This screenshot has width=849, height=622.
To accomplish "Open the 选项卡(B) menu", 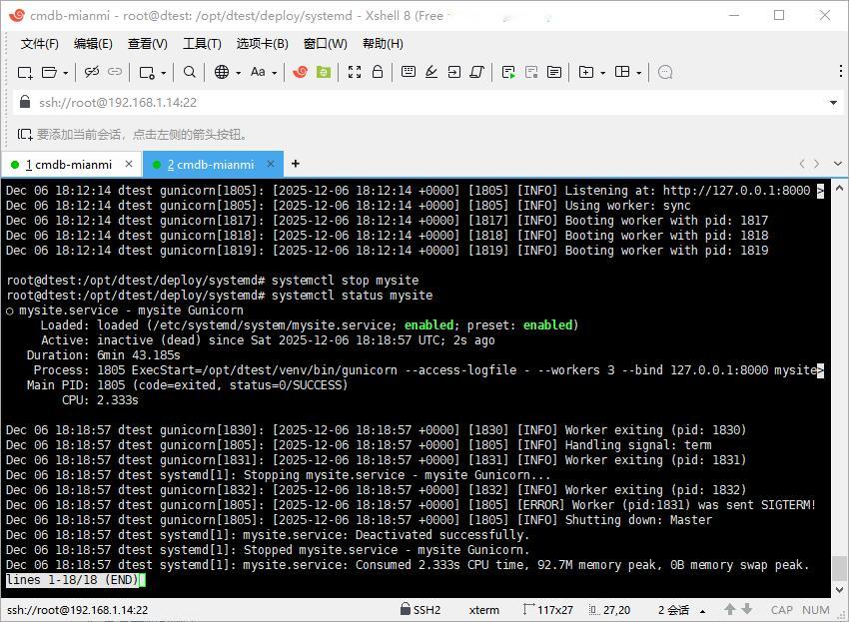I will (x=262, y=43).
